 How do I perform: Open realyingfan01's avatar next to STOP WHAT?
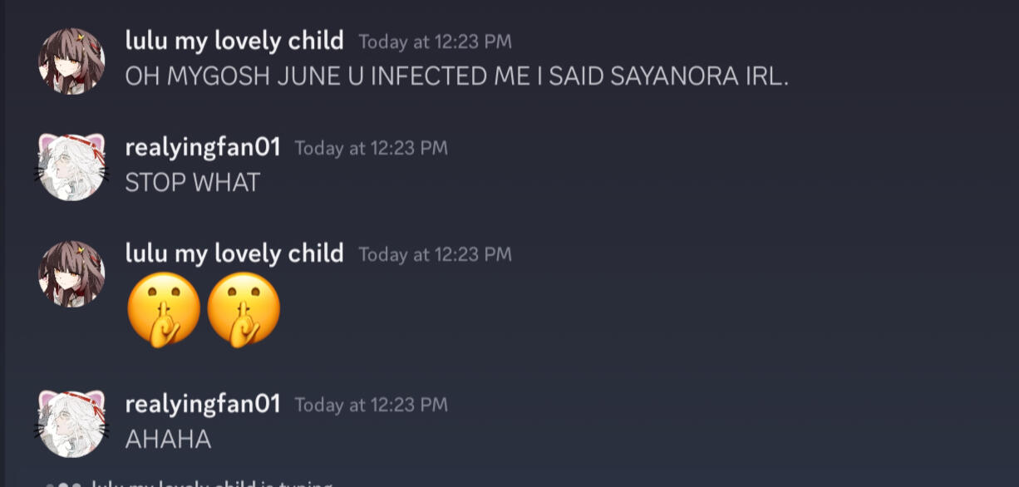pyautogui.click(x=71, y=167)
